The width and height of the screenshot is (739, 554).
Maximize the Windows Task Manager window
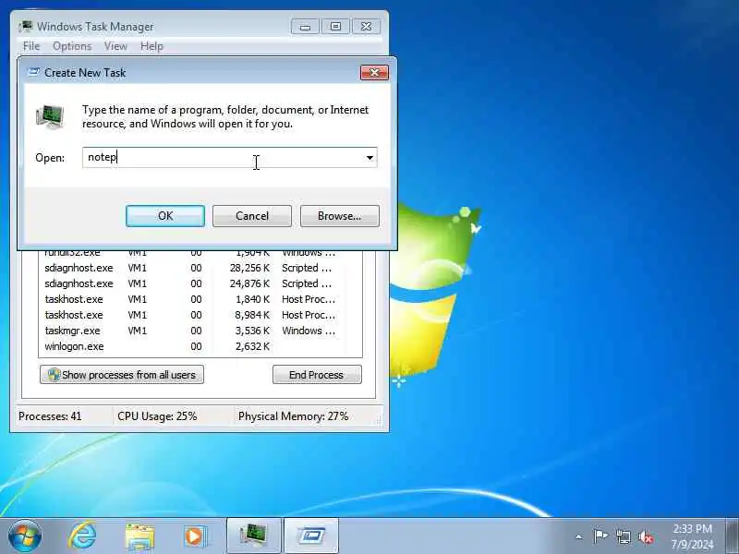coord(335,27)
